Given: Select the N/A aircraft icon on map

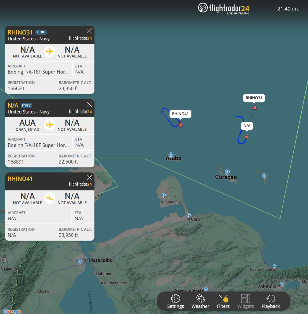Looking at the screenshot, I should pyautogui.click(x=246, y=136).
